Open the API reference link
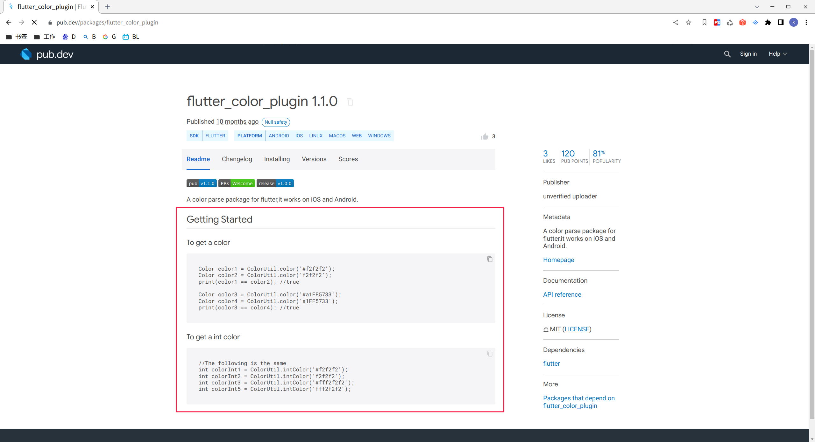The image size is (815, 442). pos(562,294)
